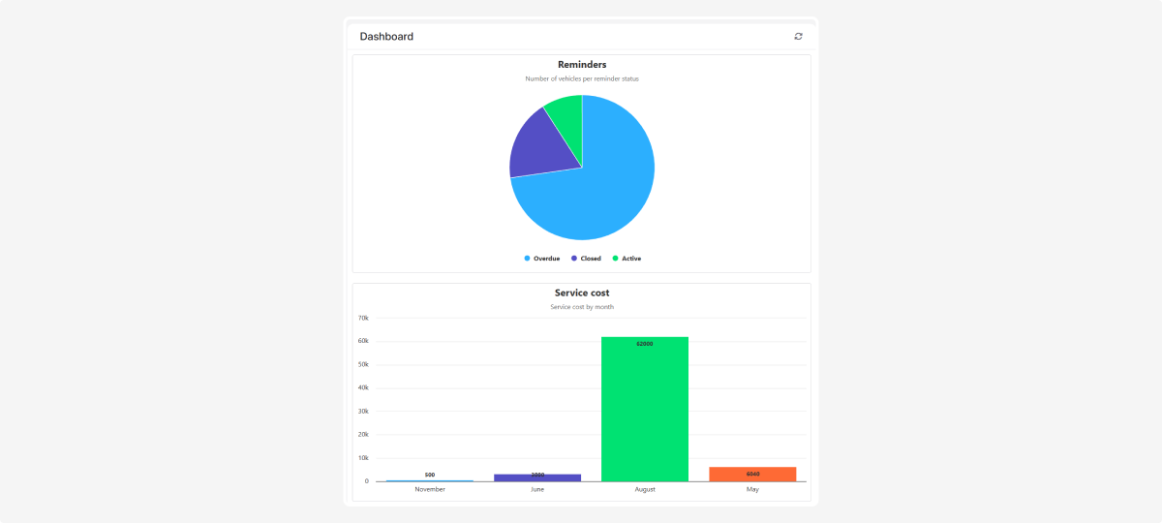Toggle the Overdue legend item
Image resolution: width=1162 pixels, height=523 pixels.
pos(541,259)
